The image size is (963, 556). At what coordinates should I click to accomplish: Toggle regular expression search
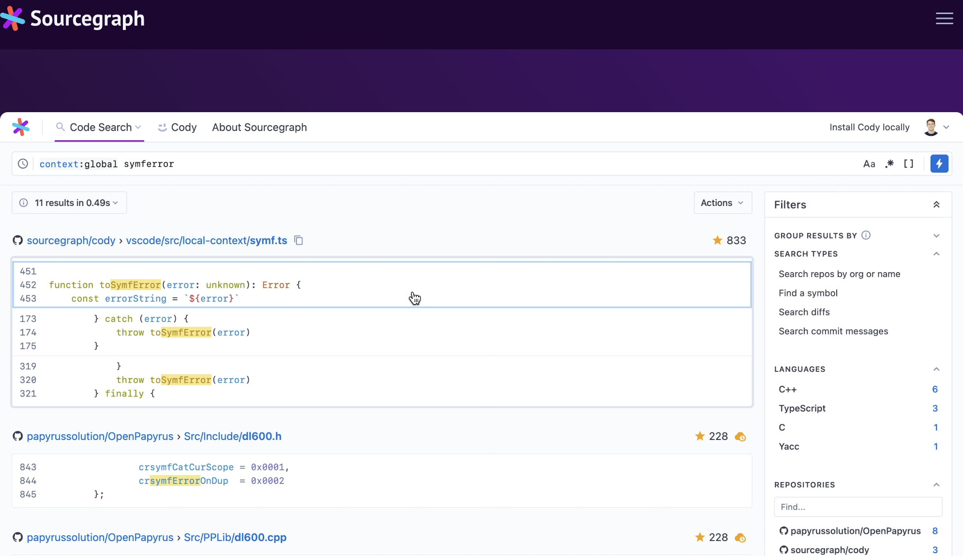(889, 164)
